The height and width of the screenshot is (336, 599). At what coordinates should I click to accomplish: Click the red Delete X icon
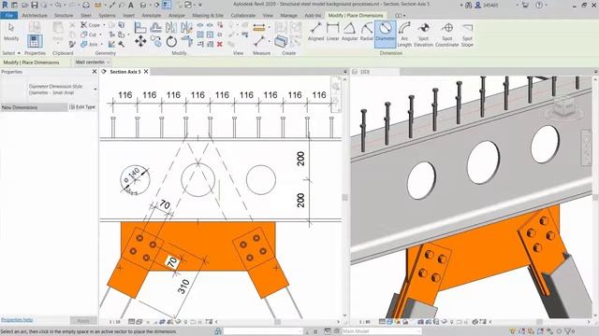(x=220, y=44)
